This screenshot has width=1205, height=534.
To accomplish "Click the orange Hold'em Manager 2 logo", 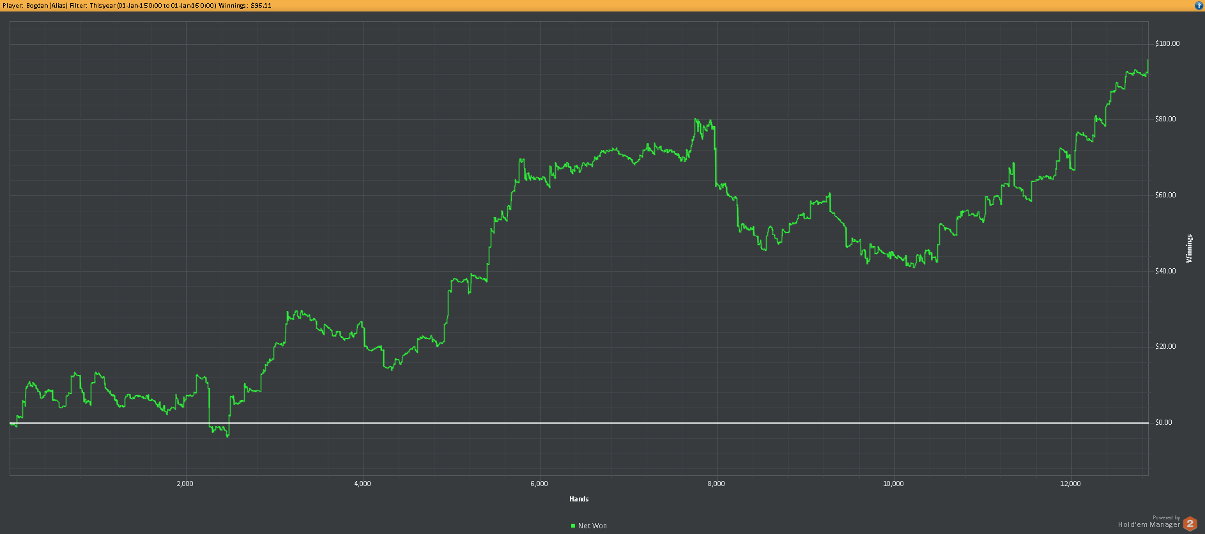I will [1190, 524].
